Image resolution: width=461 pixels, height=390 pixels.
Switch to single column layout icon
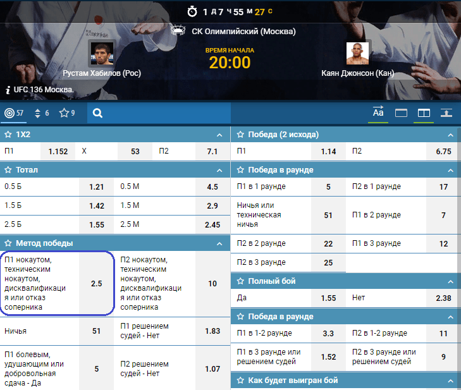pyautogui.click(x=401, y=113)
